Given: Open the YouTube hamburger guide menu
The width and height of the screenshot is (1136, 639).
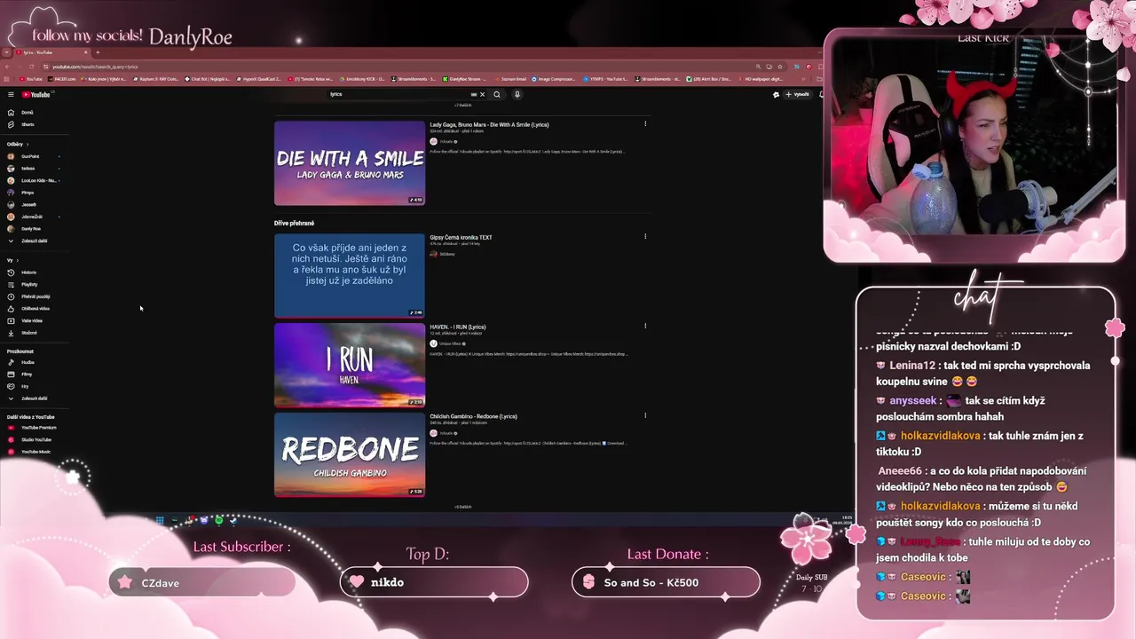Looking at the screenshot, I should [11, 94].
